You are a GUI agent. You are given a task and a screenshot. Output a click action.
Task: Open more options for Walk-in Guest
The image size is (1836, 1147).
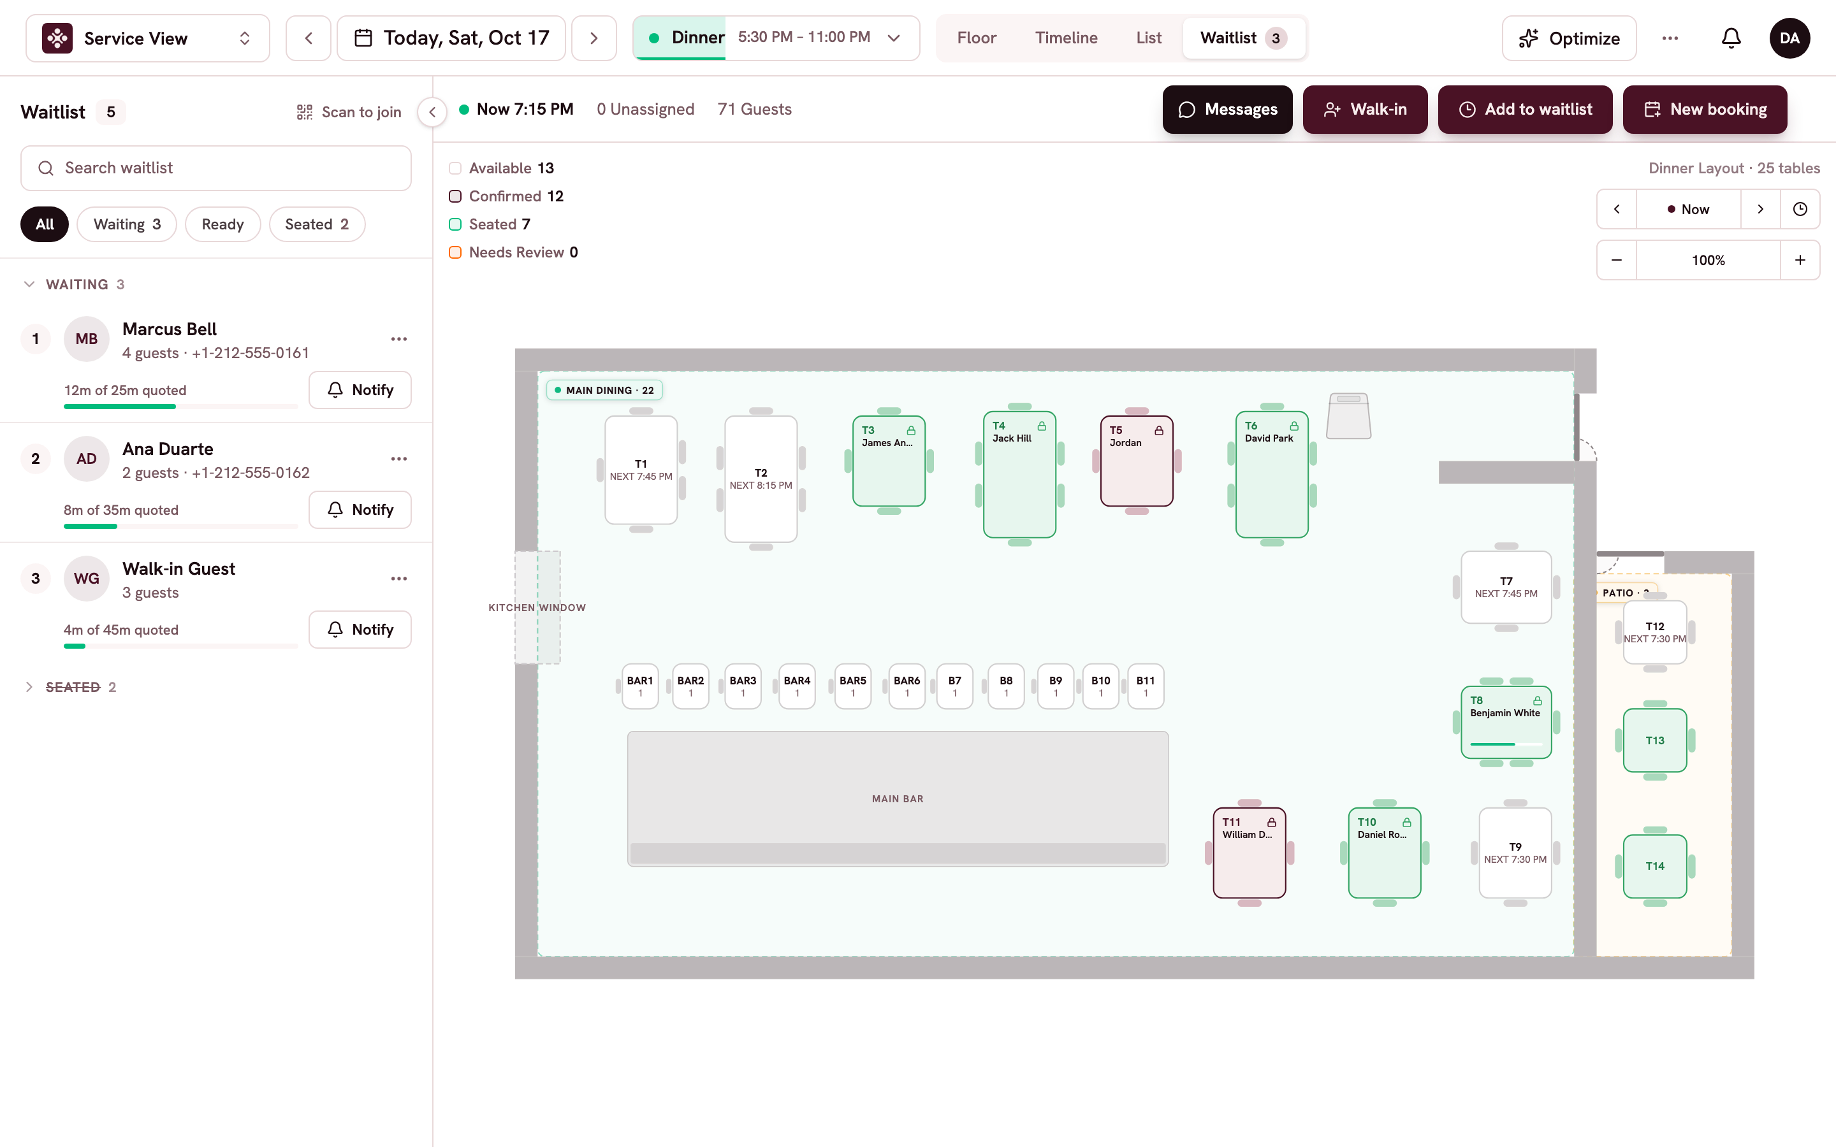click(x=399, y=579)
